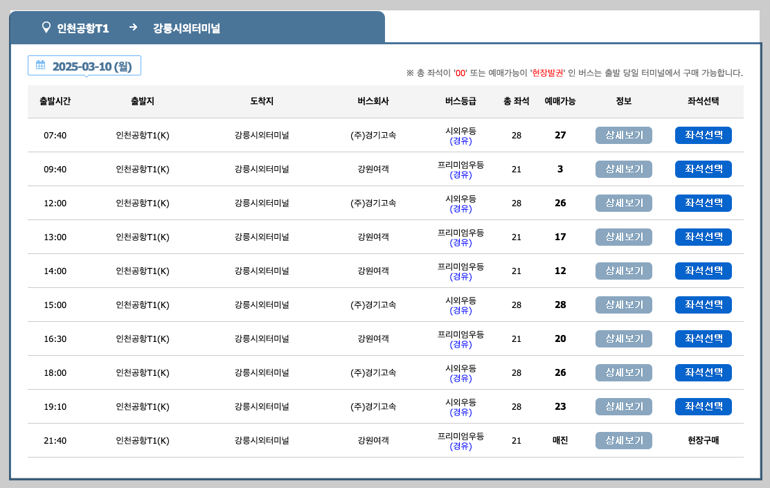The width and height of the screenshot is (770, 488).
Task: Choose 좌석선택 for the 13:00 departure
Action: click(704, 237)
